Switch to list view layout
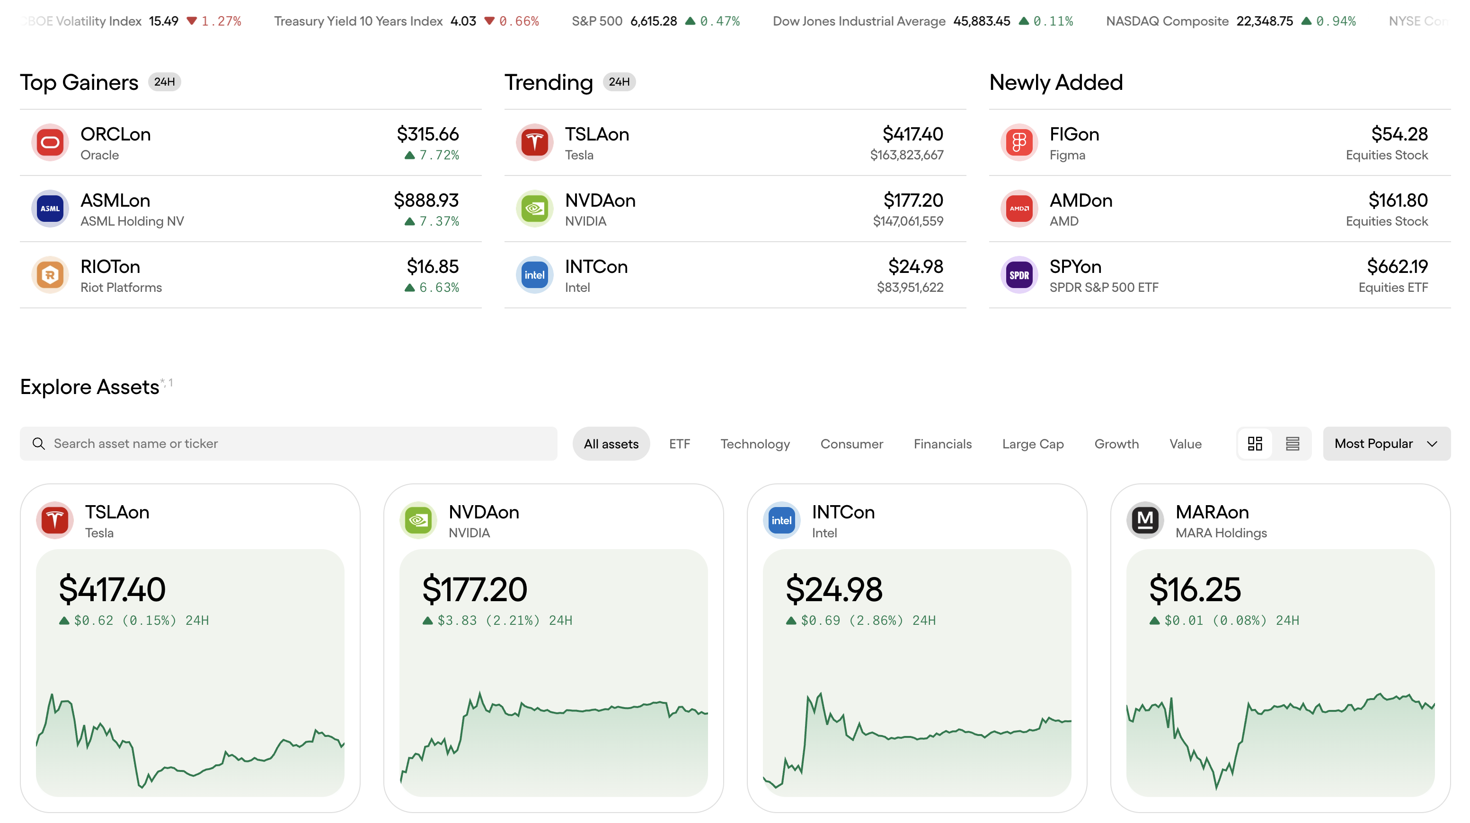The image size is (1470, 823). [x=1293, y=444]
